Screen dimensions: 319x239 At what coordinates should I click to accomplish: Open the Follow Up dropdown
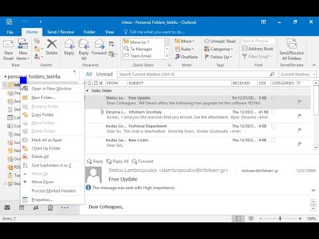pos(218,57)
